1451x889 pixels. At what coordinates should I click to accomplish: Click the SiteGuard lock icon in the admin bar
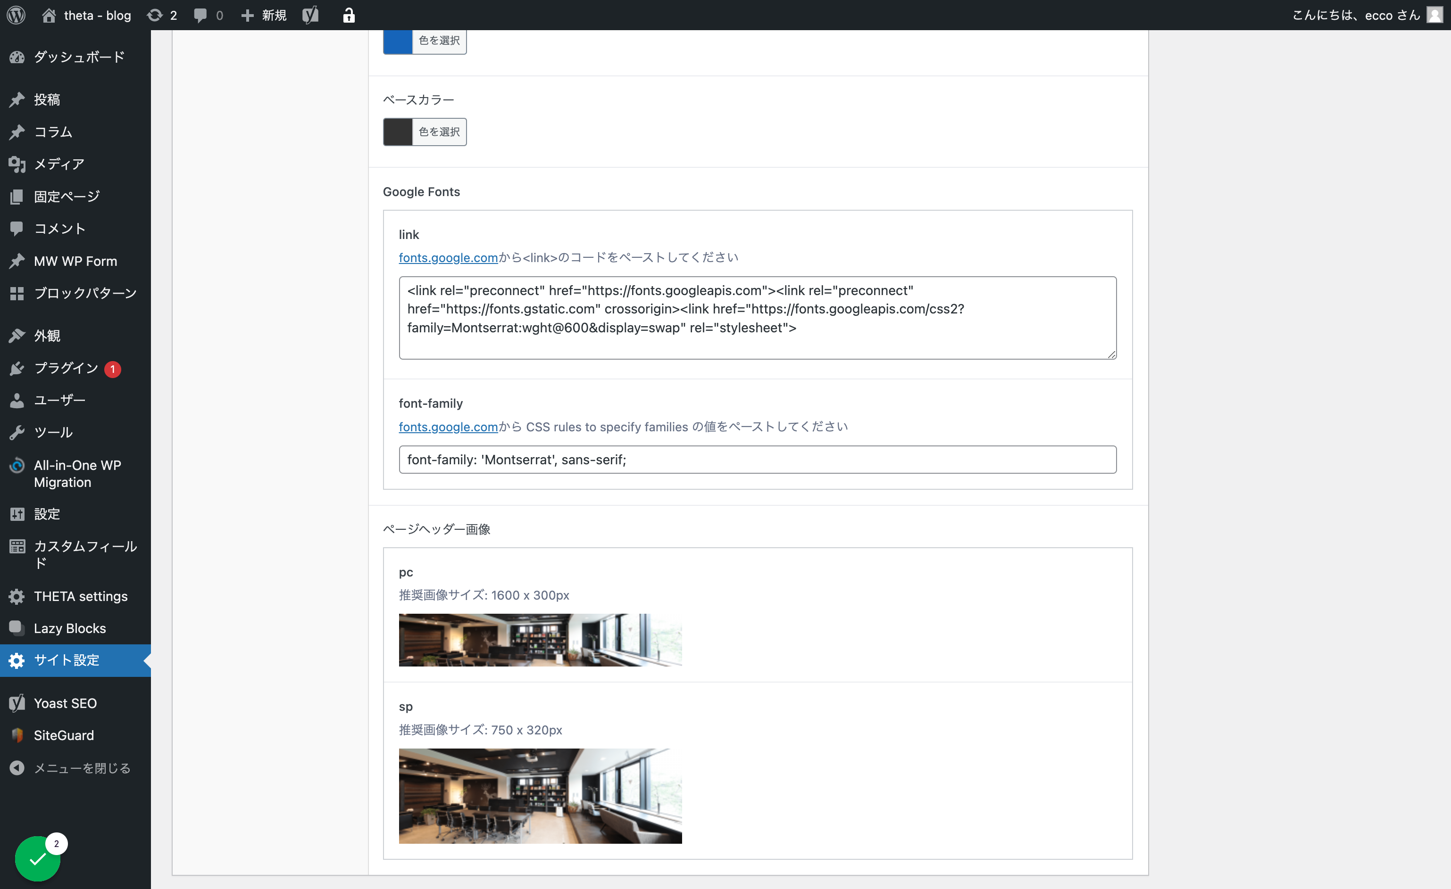click(349, 15)
